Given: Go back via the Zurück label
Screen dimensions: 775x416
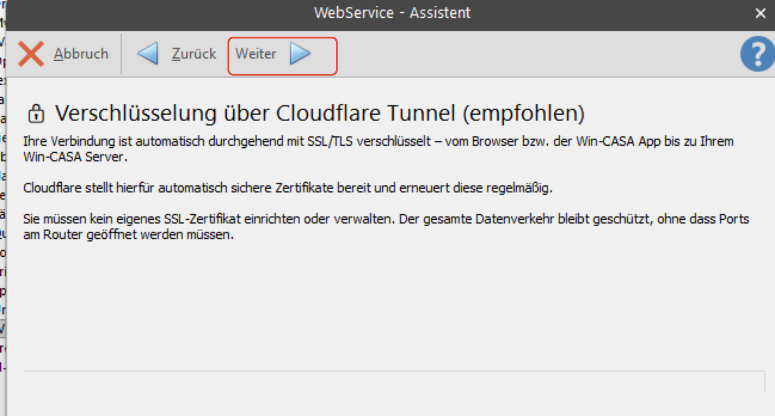Looking at the screenshot, I should (194, 54).
